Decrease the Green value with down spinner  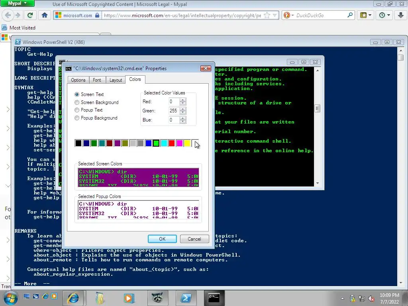182,112
